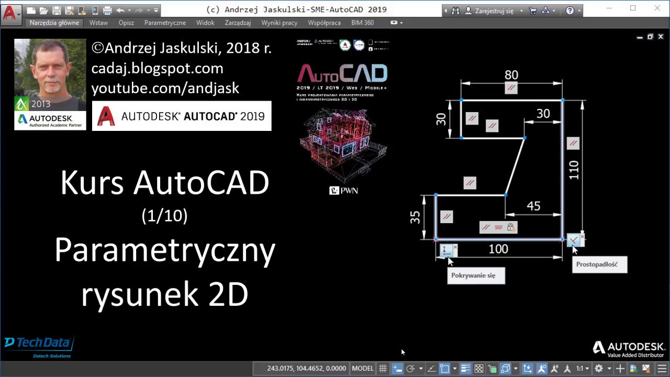
Task: Click the Redo arrow icon
Action: pos(139,10)
